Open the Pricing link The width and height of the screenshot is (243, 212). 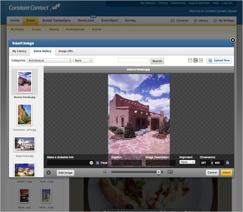click(163, 3)
